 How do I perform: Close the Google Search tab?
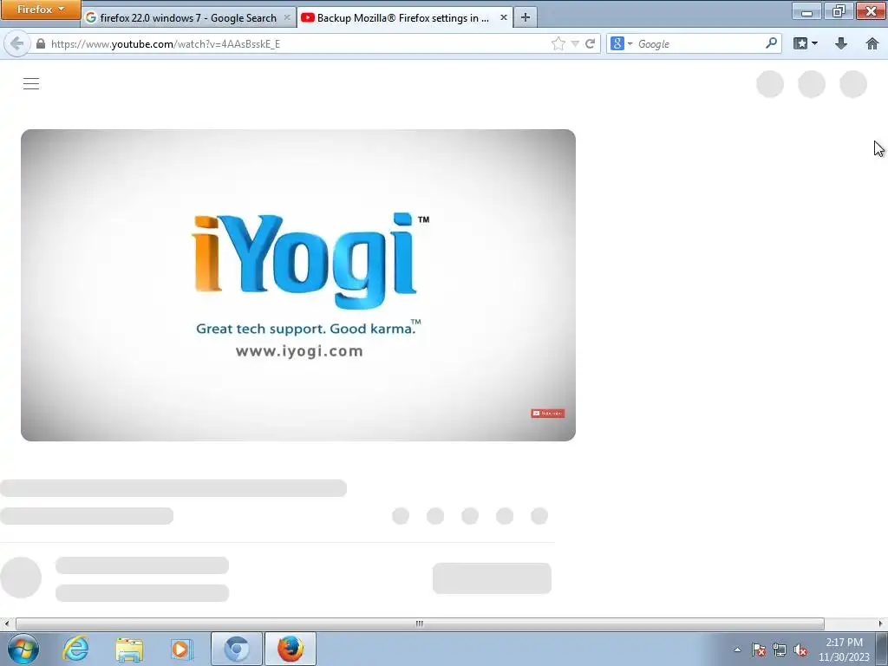[287, 17]
